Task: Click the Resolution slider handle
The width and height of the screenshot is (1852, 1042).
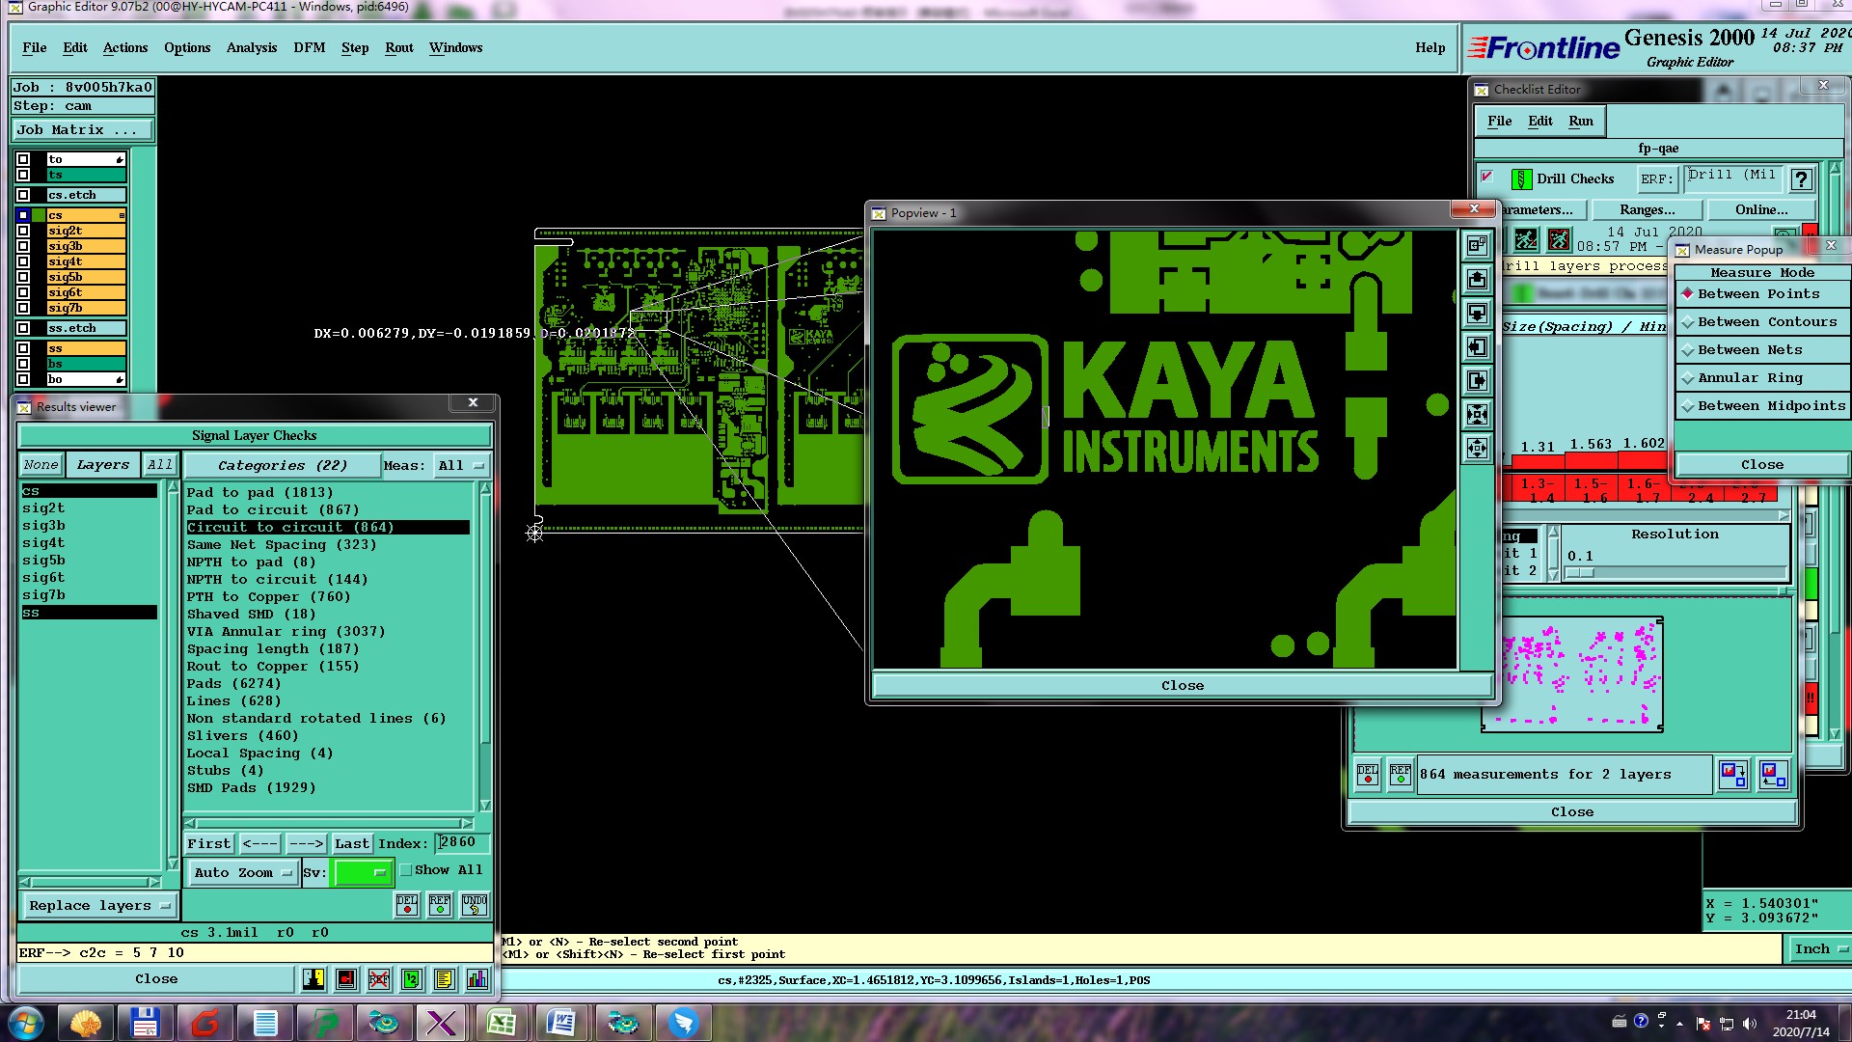Action: point(1579,573)
